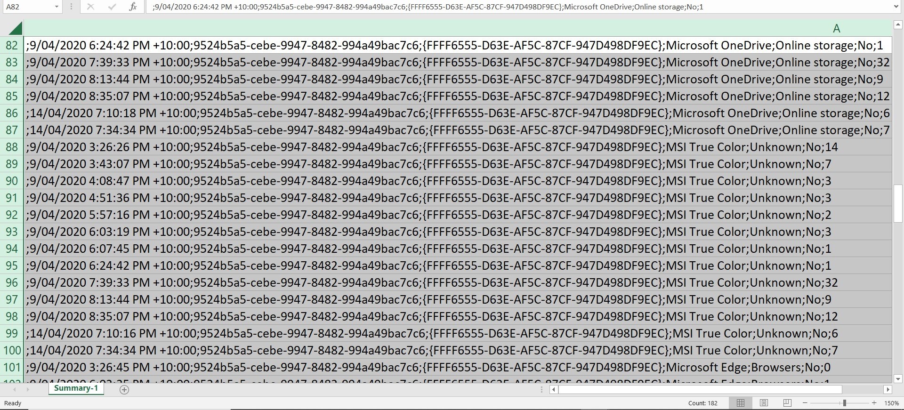Click the vertical scrollbar down arrow
This screenshot has width=904, height=410.
tap(898, 378)
